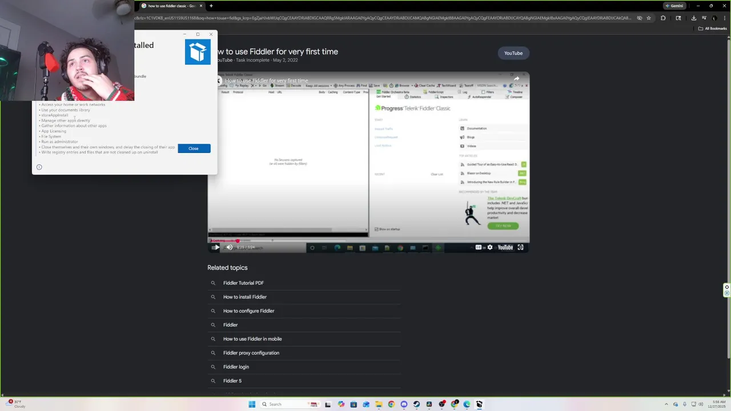Open Chrome three-dot menu
The height and width of the screenshot is (411, 731).
tap(724, 18)
